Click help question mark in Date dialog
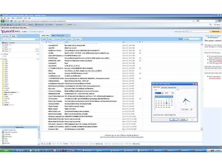Viewport: 222px width, 166px height. tap(193, 84)
